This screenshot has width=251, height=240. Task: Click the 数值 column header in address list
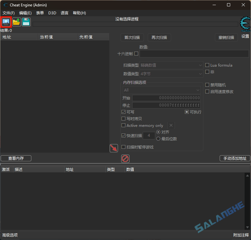(x=187, y=170)
